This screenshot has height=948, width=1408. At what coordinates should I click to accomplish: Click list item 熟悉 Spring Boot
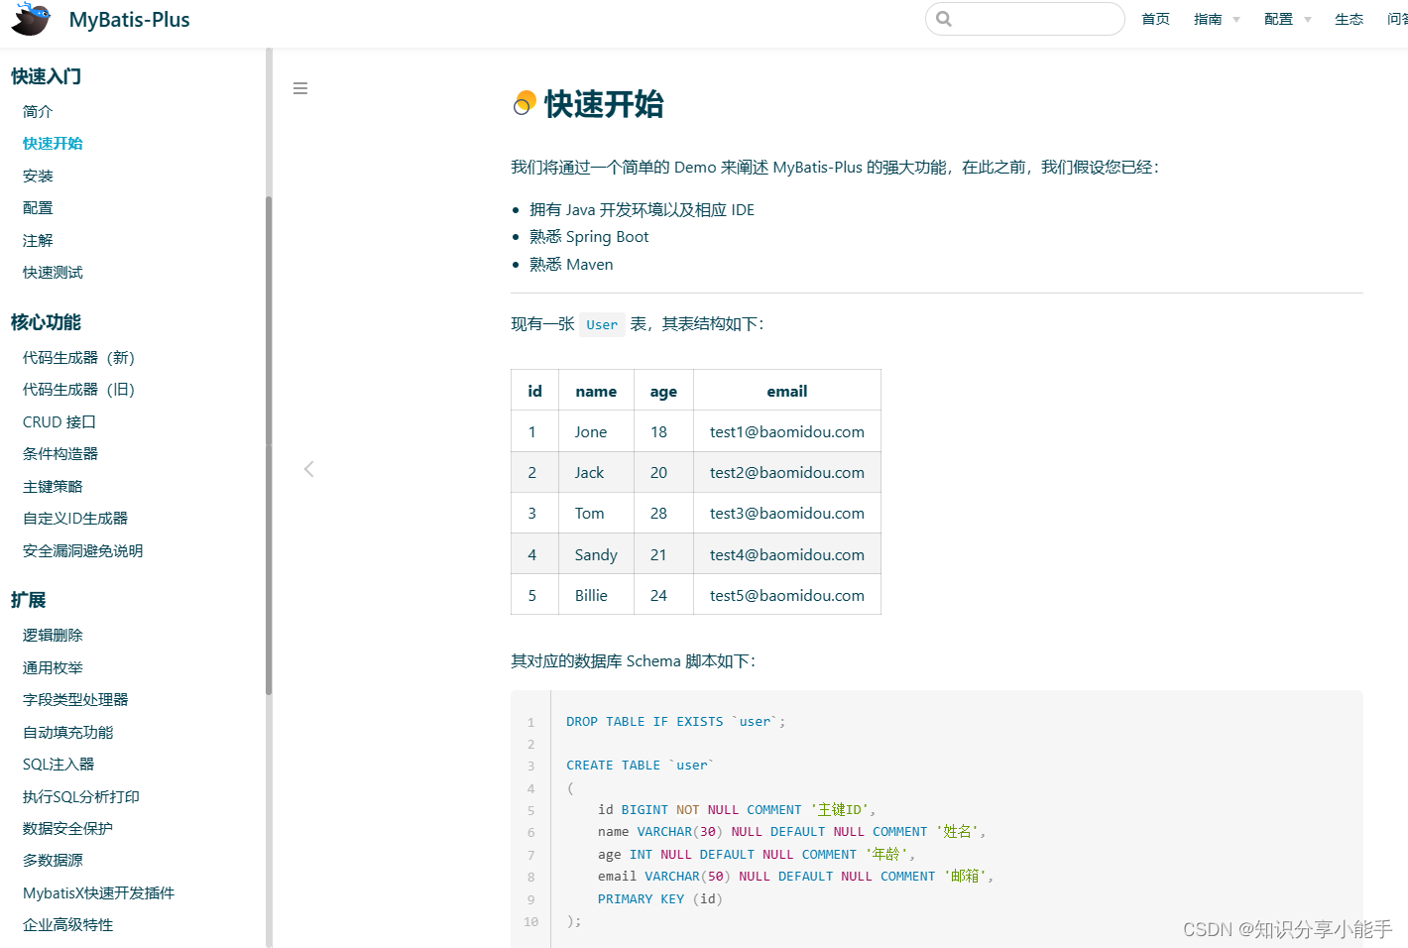(x=589, y=236)
